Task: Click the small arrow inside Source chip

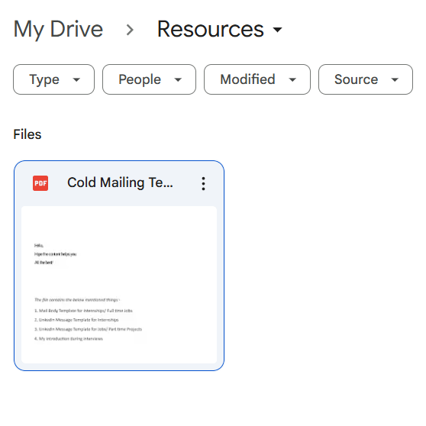Action: pos(395,79)
